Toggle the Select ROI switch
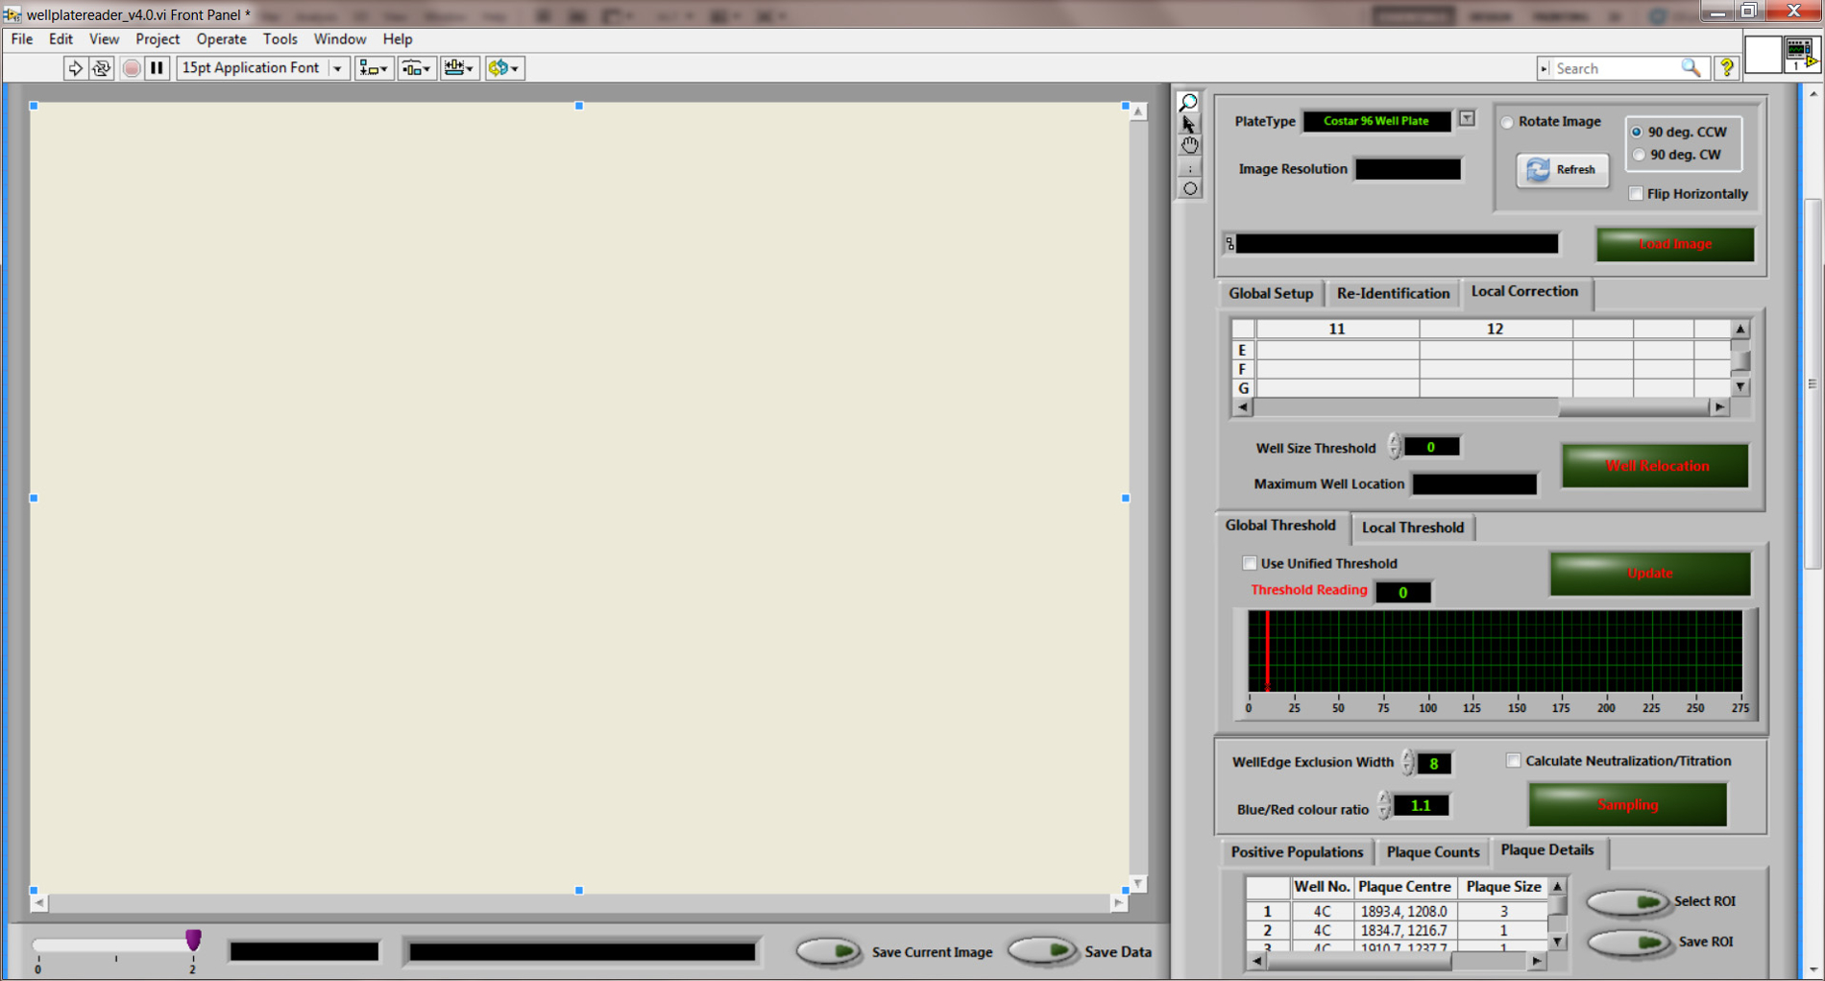The width and height of the screenshot is (1825, 981). [1628, 901]
